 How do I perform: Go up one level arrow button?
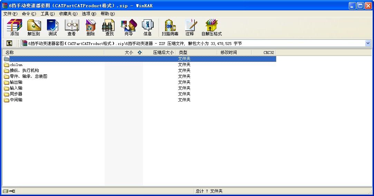[9, 43]
